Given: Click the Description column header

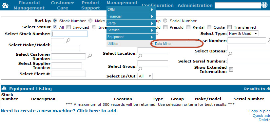Looking at the screenshot, I should [x=43, y=99].
